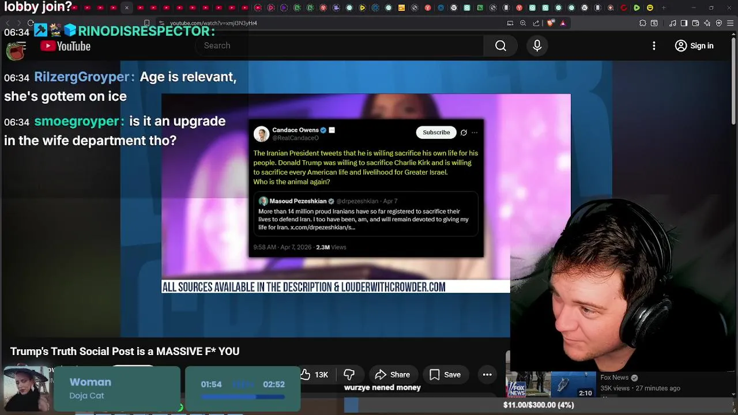The image size is (738, 415).
Task: Click the install app screen icon
Action: click(510, 23)
